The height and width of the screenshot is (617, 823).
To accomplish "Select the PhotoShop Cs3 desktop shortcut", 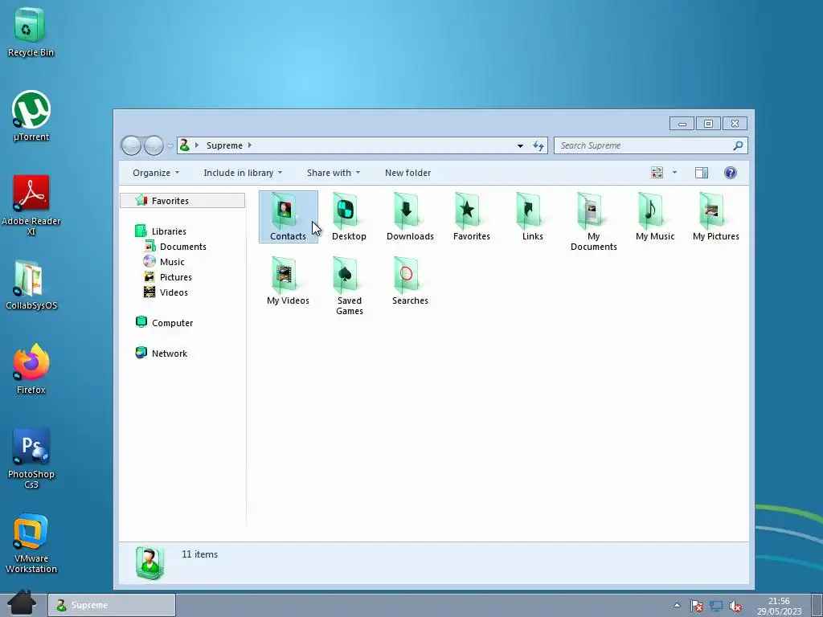I will point(31,458).
